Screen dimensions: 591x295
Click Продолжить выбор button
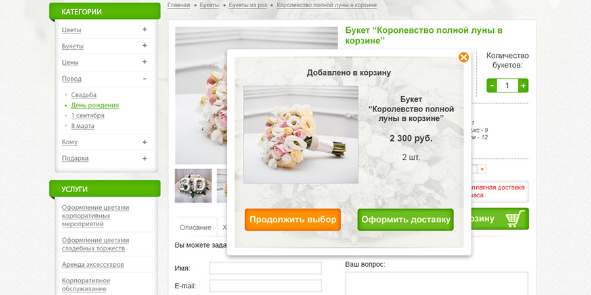tap(292, 220)
